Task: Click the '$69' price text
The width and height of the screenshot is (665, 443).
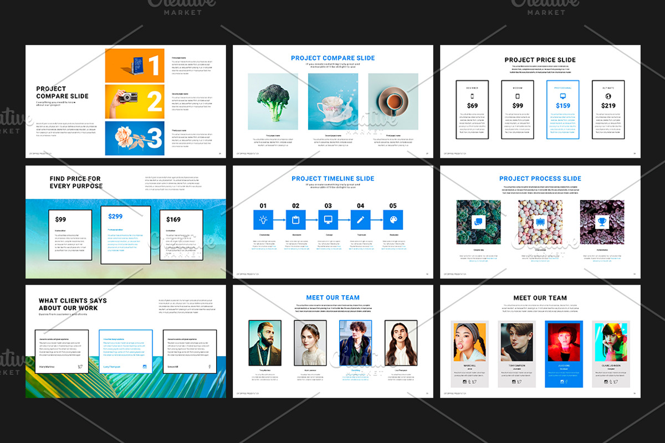Action: click(472, 106)
